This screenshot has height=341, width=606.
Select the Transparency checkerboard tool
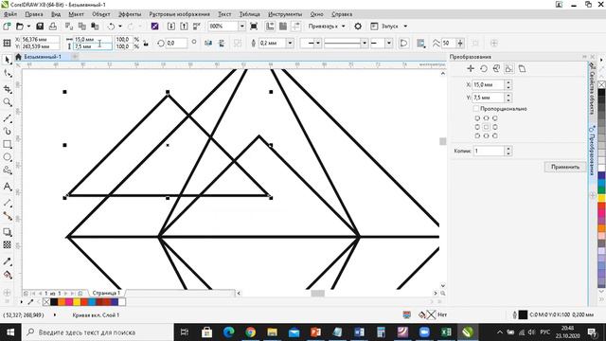click(x=8, y=244)
